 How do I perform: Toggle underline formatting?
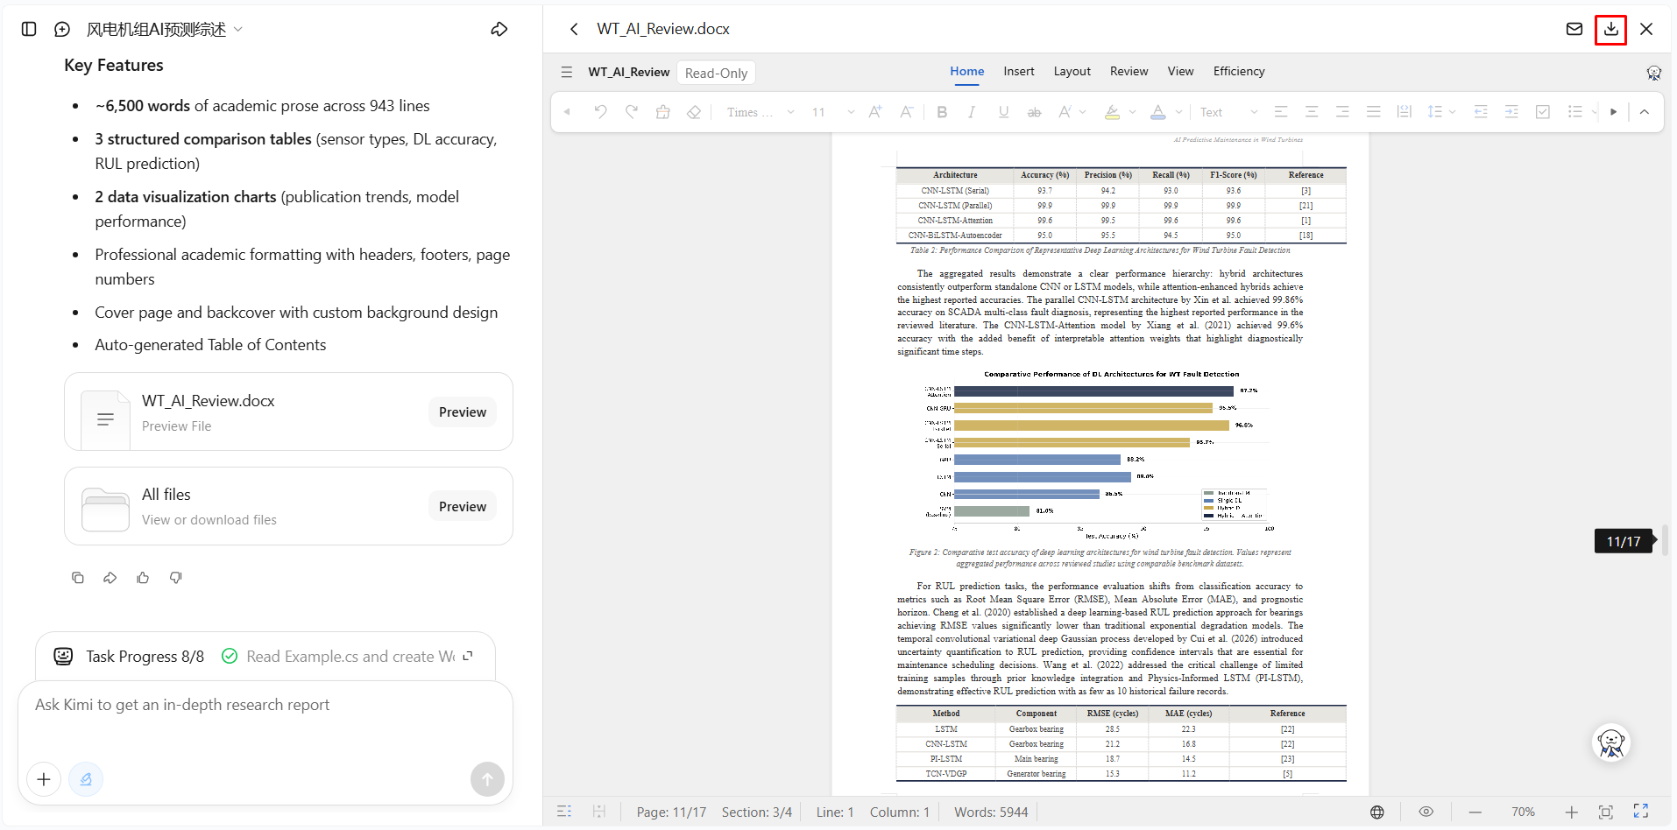(1003, 112)
